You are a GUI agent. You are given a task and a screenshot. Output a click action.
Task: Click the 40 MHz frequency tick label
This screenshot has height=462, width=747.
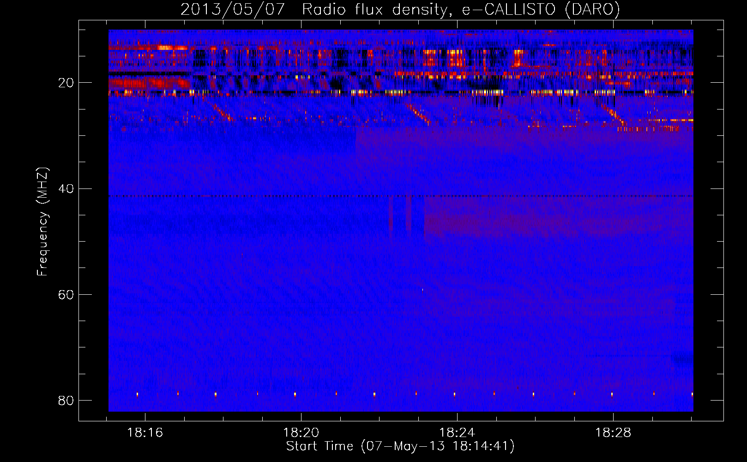(x=66, y=189)
